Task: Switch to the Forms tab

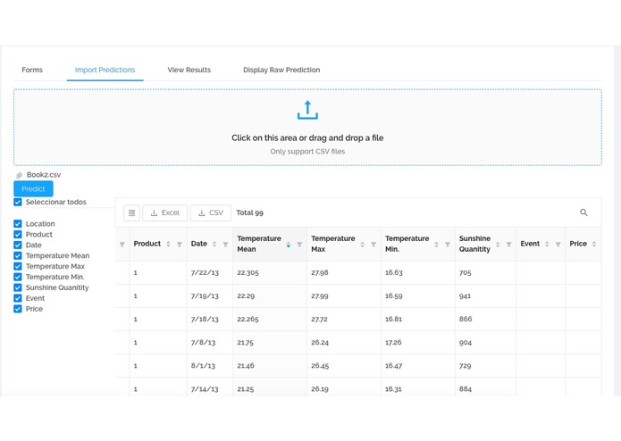Action: tap(32, 70)
